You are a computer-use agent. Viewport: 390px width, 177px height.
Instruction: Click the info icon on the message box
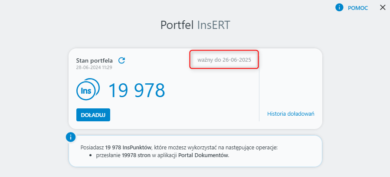[71, 137]
